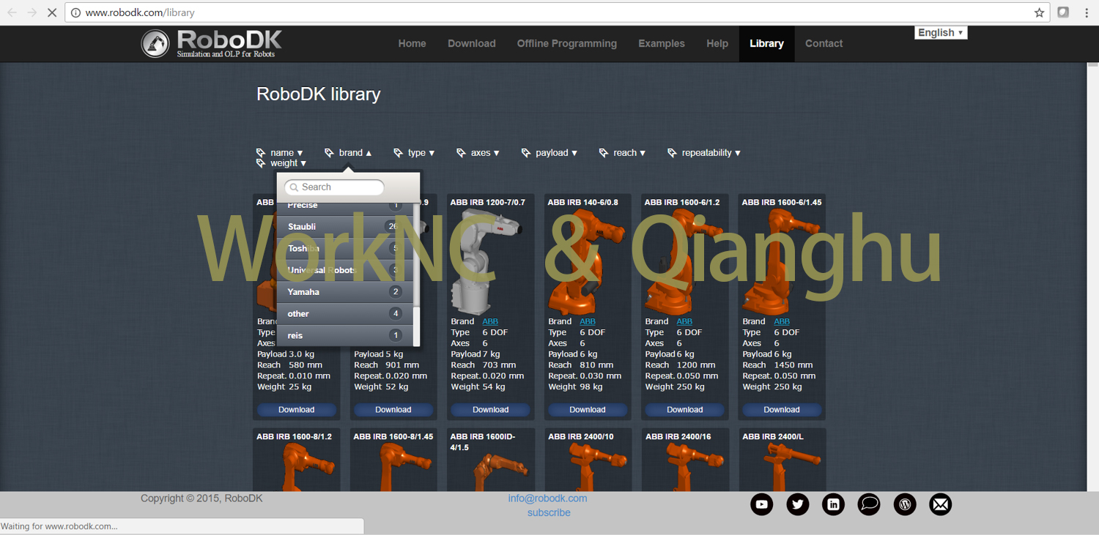This screenshot has width=1099, height=535.
Task: Open the Contact tab
Action: point(824,43)
